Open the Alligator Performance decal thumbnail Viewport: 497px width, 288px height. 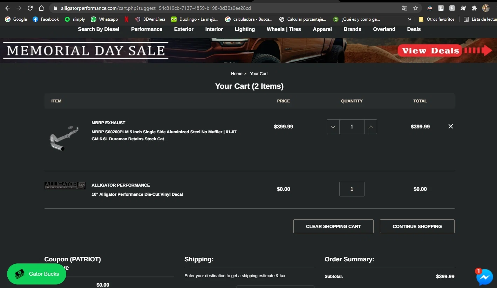pos(65,186)
